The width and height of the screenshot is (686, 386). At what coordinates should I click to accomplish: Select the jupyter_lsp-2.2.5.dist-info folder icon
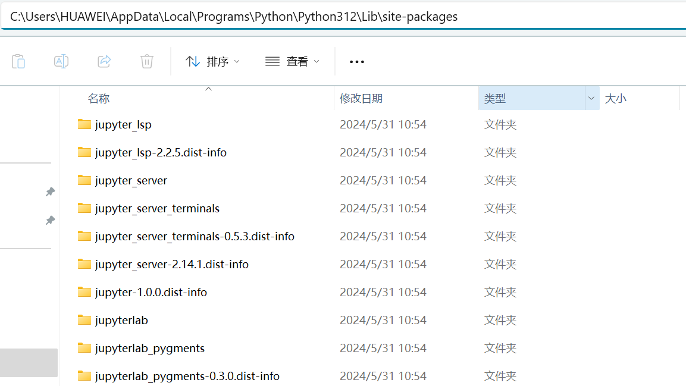[x=84, y=152]
